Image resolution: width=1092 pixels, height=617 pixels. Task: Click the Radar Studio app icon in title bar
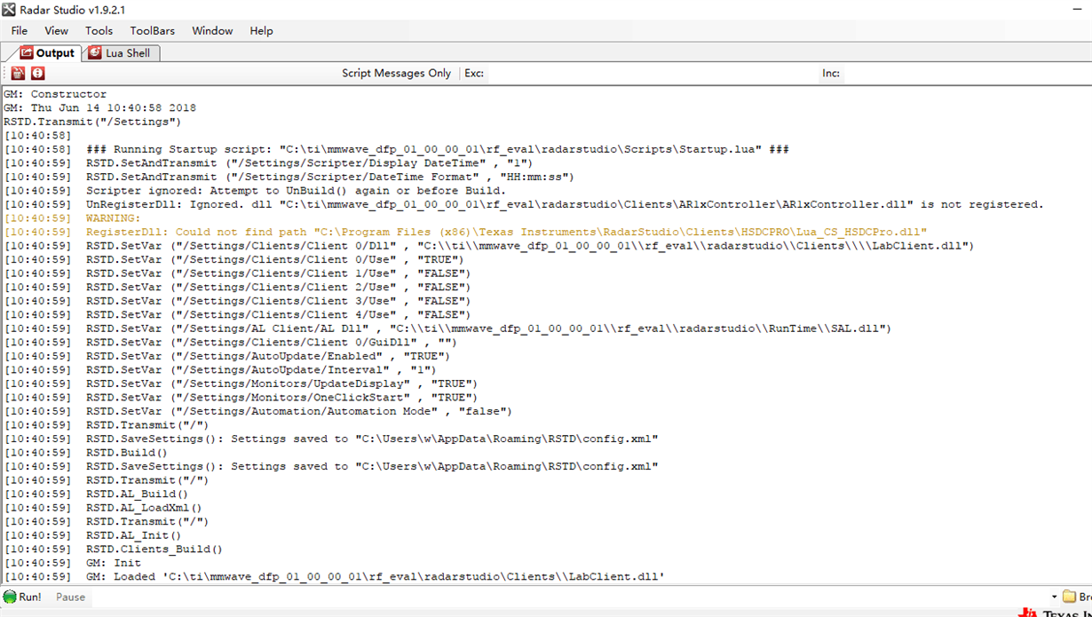[10, 9]
